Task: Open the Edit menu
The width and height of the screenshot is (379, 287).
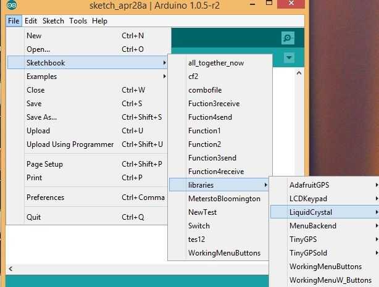Action: point(31,21)
